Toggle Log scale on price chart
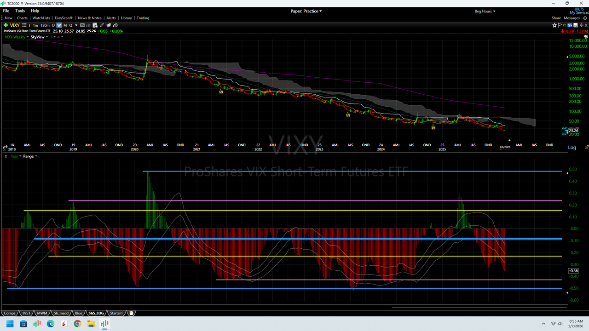The height and width of the screenshot is (331, 589). coord(572,148)
